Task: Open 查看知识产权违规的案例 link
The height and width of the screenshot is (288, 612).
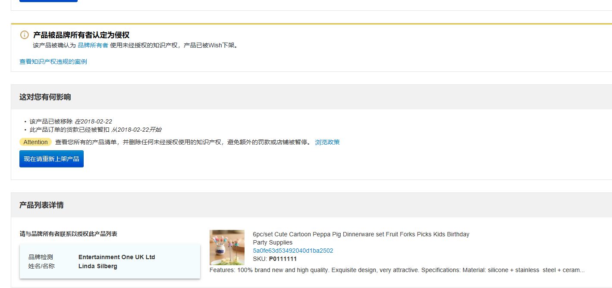Action: click(x=53, y=62)
